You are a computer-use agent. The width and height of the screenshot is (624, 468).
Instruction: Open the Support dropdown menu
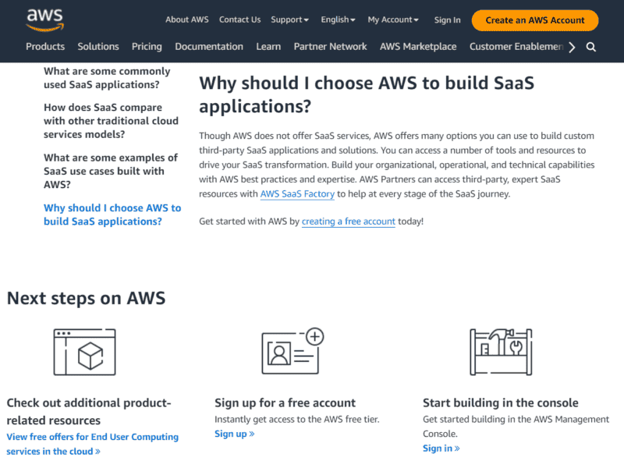(289, 19)
